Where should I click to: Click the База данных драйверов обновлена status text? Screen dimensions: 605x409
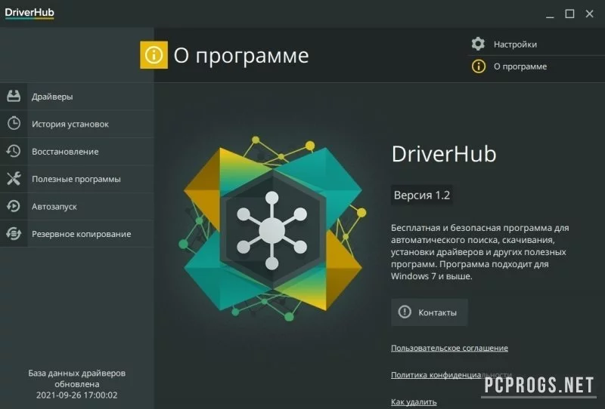coord(77,379)
